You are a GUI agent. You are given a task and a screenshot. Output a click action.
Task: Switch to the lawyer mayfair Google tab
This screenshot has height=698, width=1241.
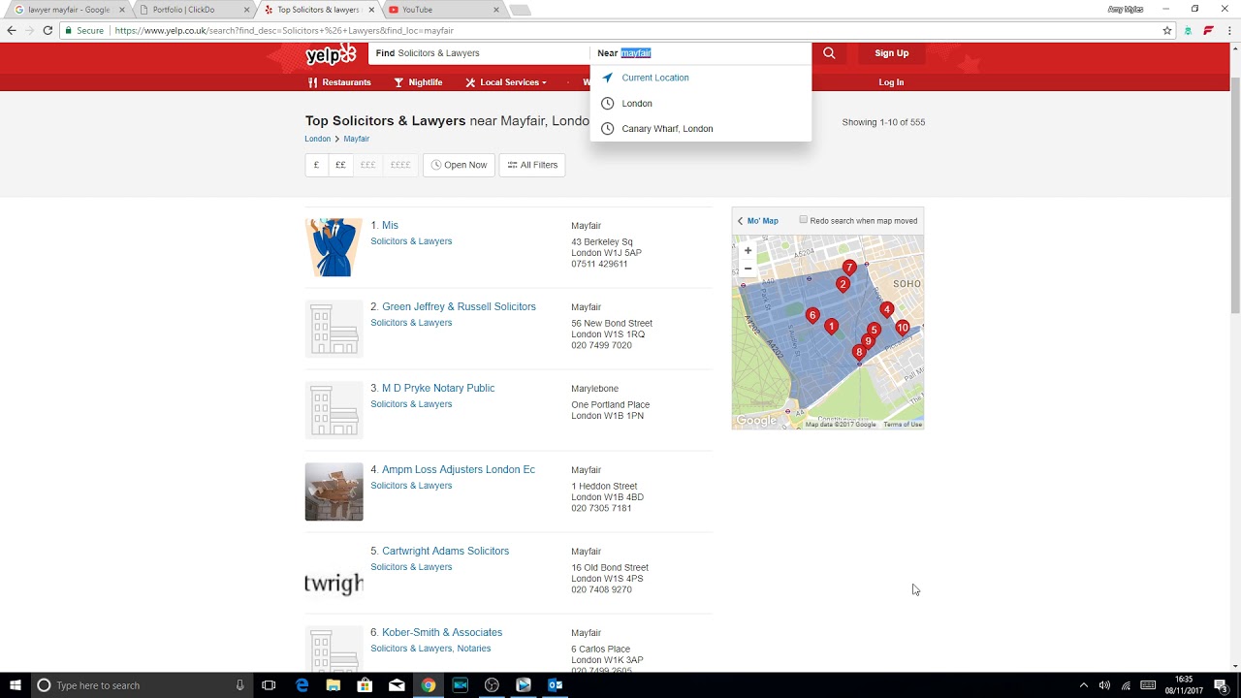68,10
